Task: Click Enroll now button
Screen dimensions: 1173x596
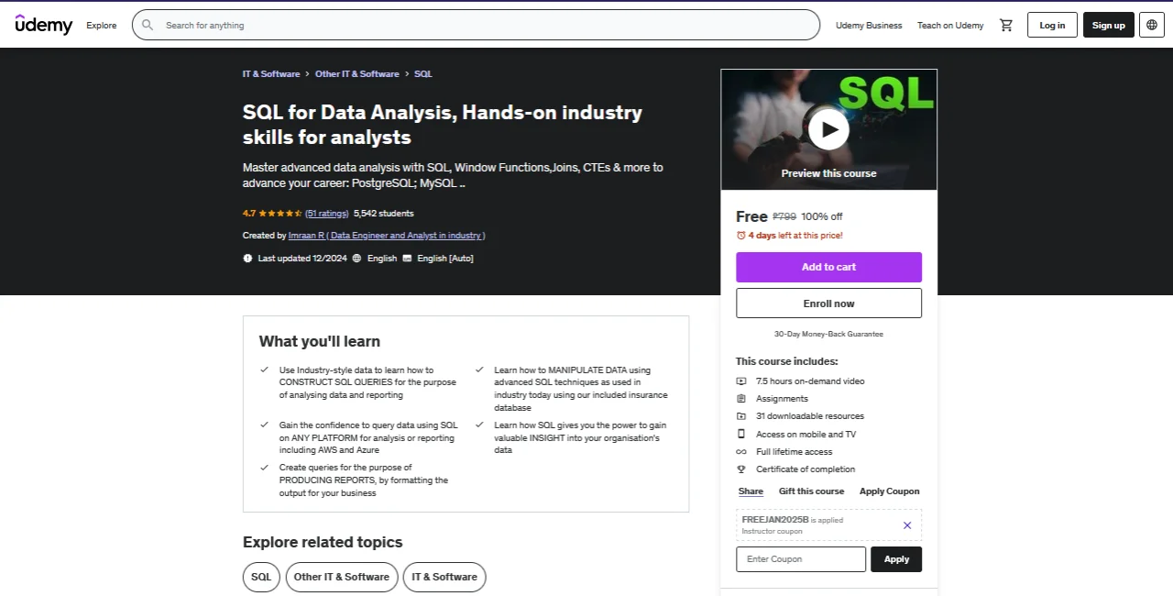Action: click(828, 304)
